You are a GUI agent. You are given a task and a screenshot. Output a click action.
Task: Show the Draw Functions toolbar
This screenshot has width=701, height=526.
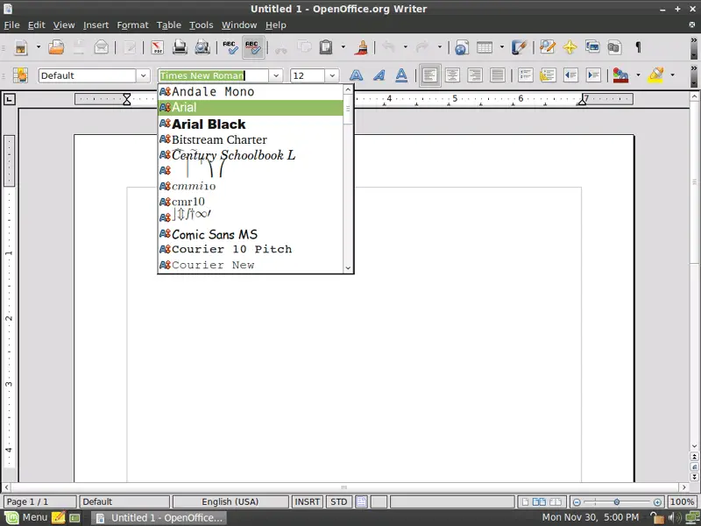pos(519,47)
